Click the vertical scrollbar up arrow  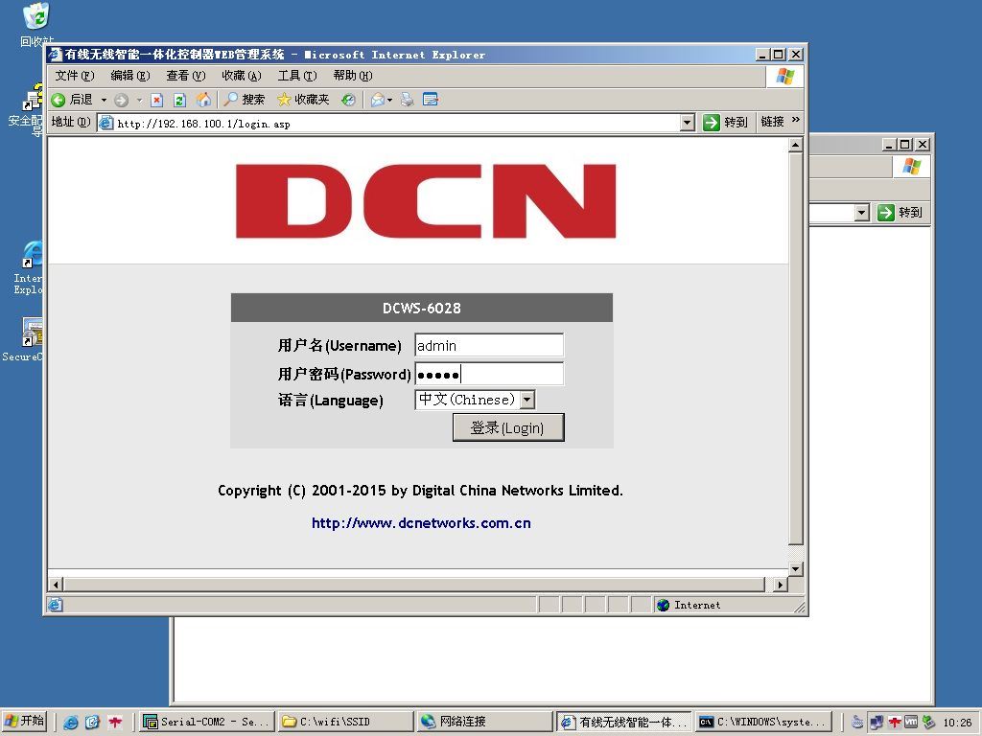(795, 146)
